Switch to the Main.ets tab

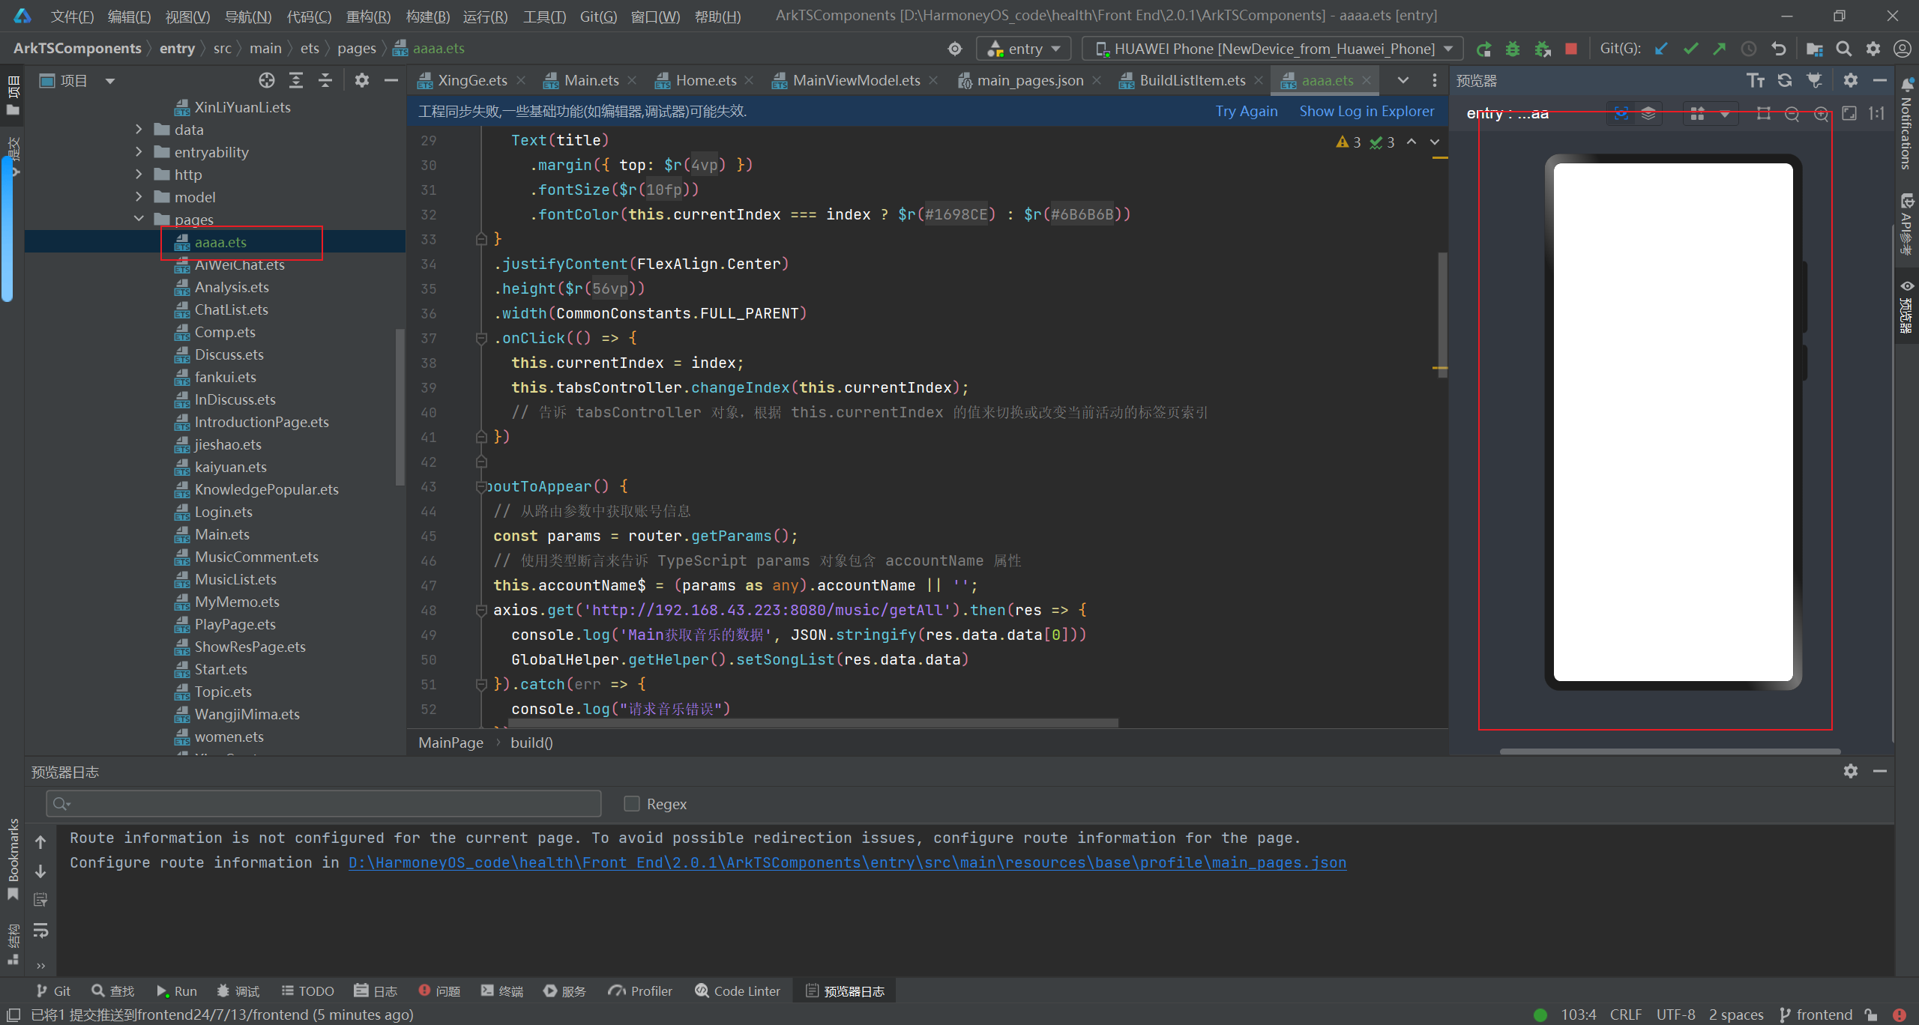(591, 80)
